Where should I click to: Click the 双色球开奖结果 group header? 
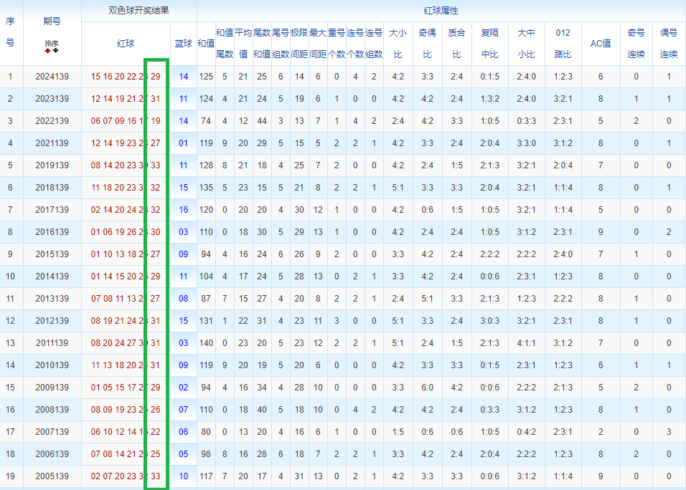pyautogui.click(x=138, y=11)
